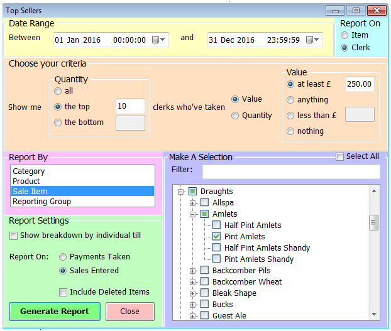The height and width of the screenshot is (331, 391).
Task: Choose Category in Report By list
Action: 82,171
